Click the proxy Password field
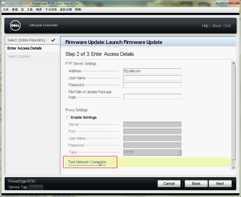 click(x=152, y=146)
